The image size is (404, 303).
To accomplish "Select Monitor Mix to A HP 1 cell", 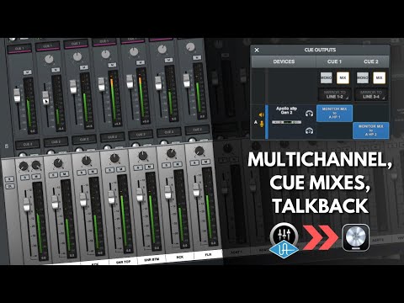I will tap(334, 114).
